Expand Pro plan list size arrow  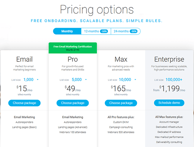pyautogui.click(x=86, y=80)
